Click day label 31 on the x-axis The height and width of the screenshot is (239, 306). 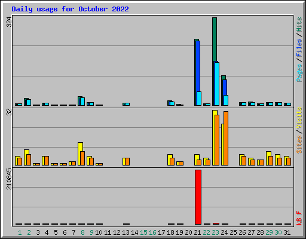point(287,232)
